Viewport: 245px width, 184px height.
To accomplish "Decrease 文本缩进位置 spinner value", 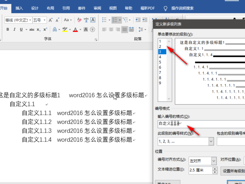I will tap(215, 172).
